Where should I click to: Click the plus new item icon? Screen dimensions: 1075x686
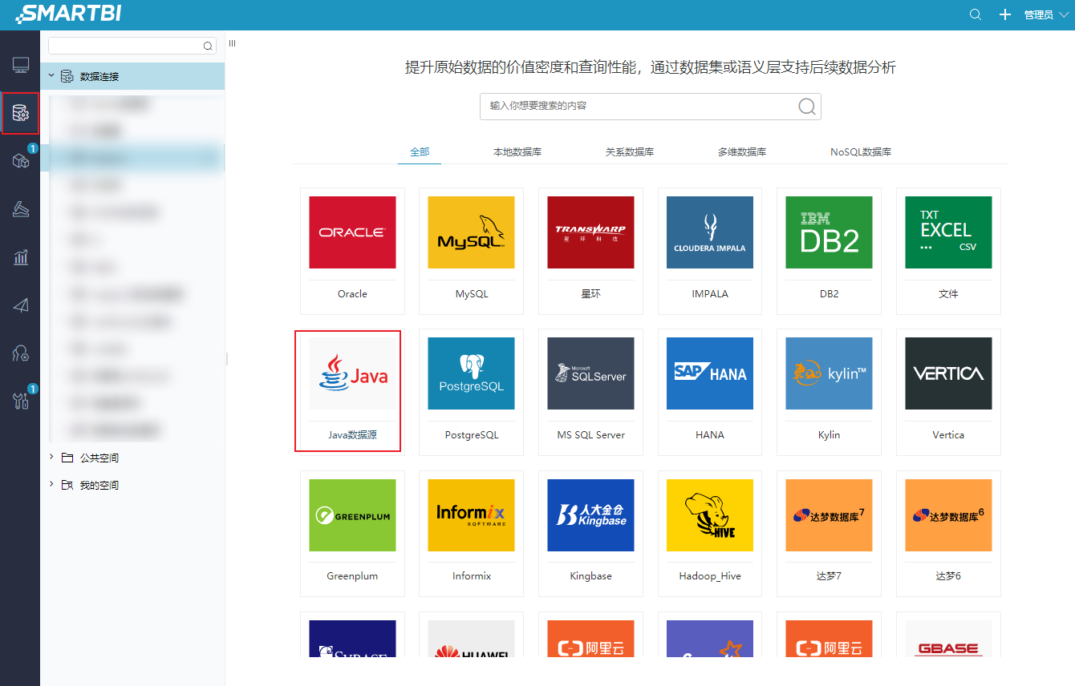[1004, 14]
